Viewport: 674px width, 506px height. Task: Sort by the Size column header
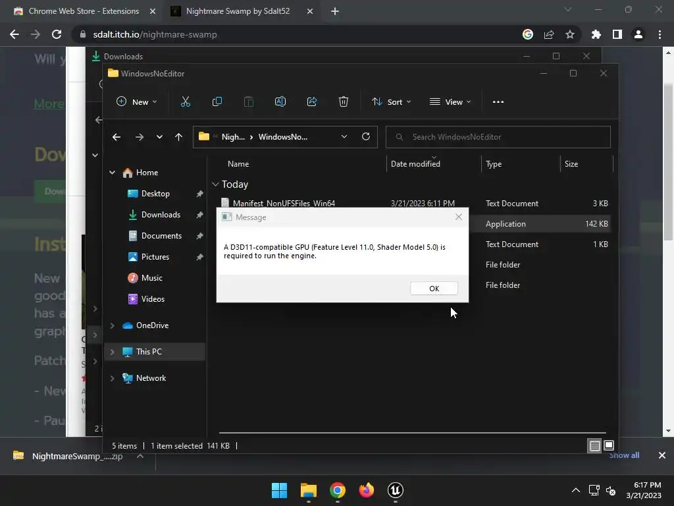coord(571,164)
